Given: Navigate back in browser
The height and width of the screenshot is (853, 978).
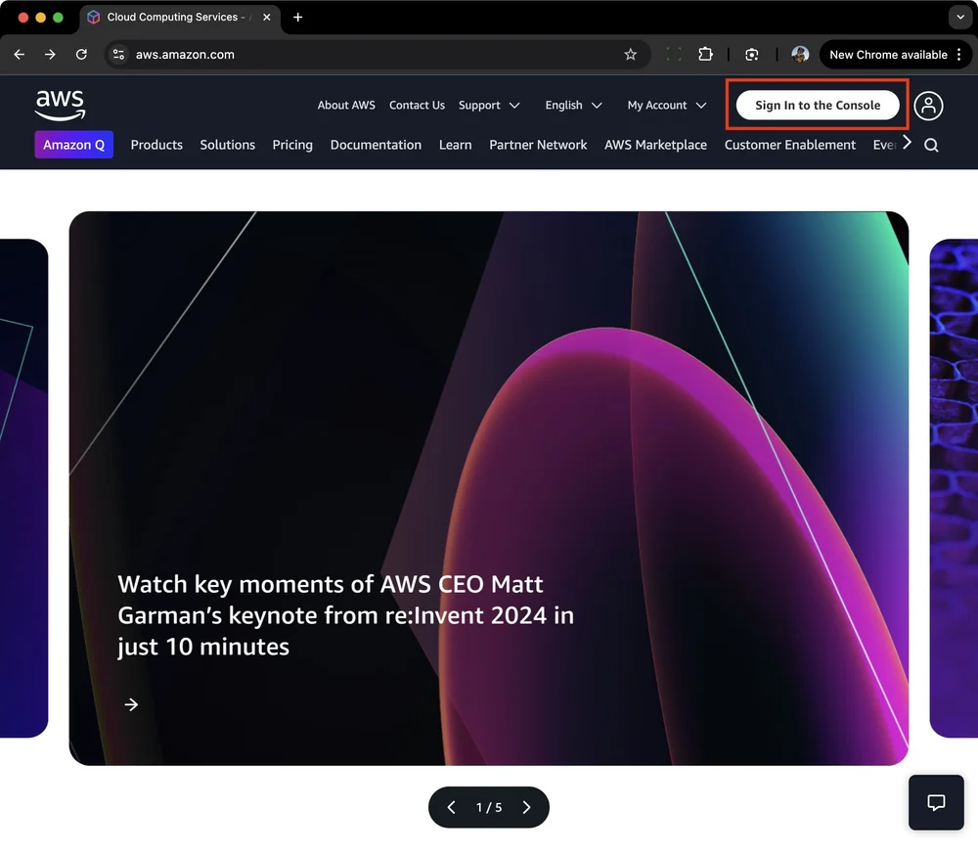Looking at the screenshot, I should click(20, 54).
